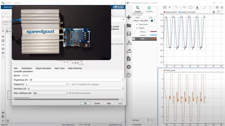Open saved session with the folder icon
The height and width of the screenshot is (126, 225).
[x=129, y=26]
